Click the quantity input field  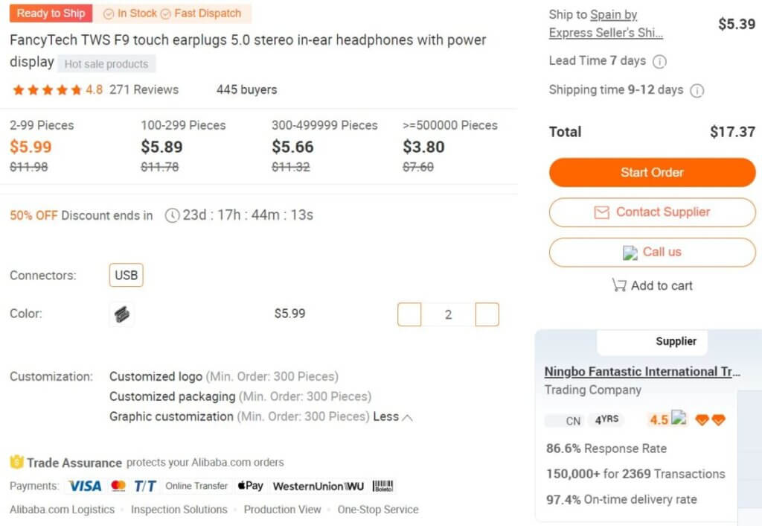tap(448, 314)
